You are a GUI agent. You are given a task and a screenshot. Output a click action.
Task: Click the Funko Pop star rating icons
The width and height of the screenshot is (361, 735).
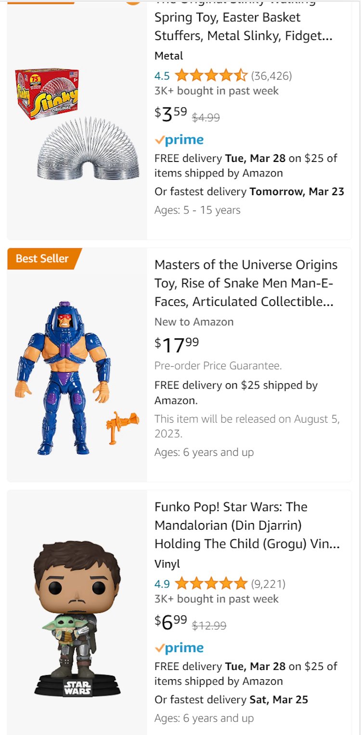point(211,584)
